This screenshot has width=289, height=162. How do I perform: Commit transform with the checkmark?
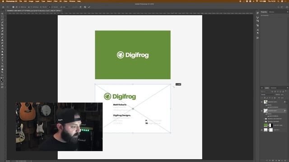89,7
